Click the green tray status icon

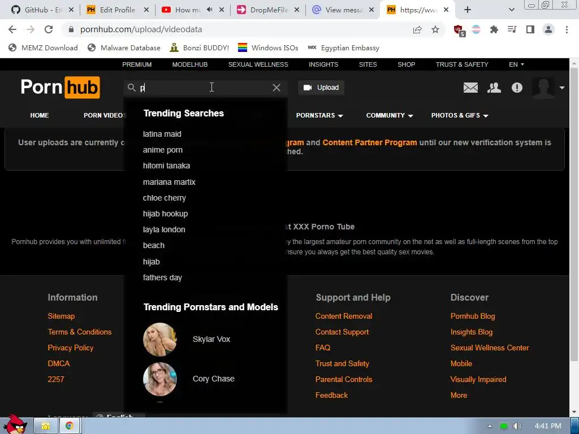(504, 426)
